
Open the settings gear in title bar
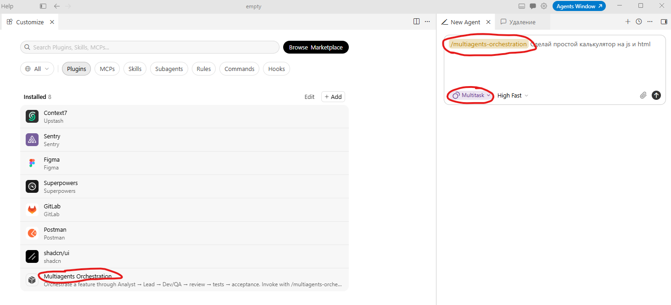(x=544, y=6)
